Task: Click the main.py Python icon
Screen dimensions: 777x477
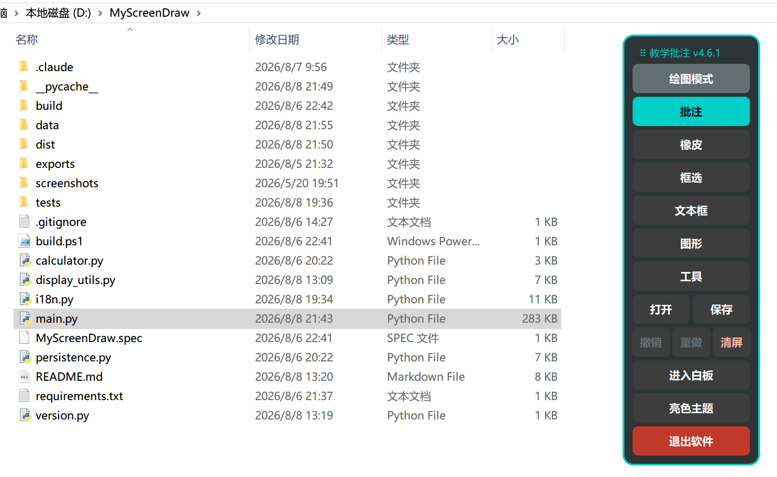Action: 25,318
